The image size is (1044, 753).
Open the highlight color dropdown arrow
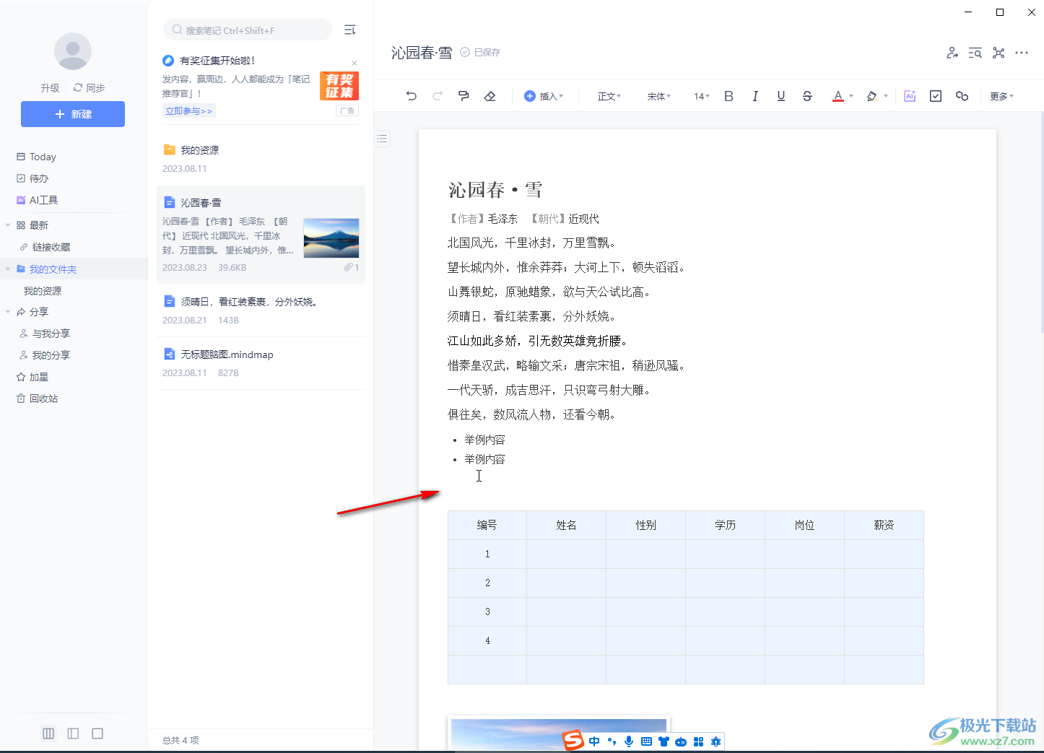[x=886, y=96]
